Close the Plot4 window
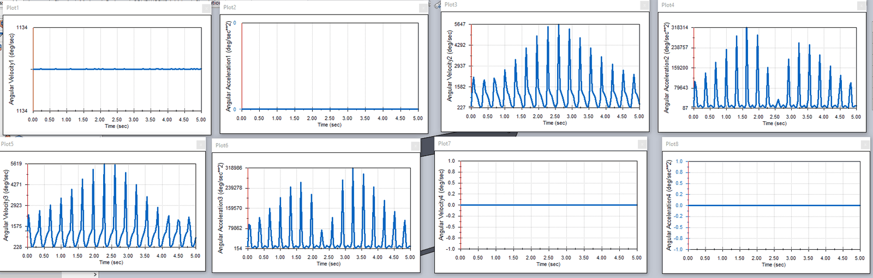Screen dimensions: 873x278 862,5
